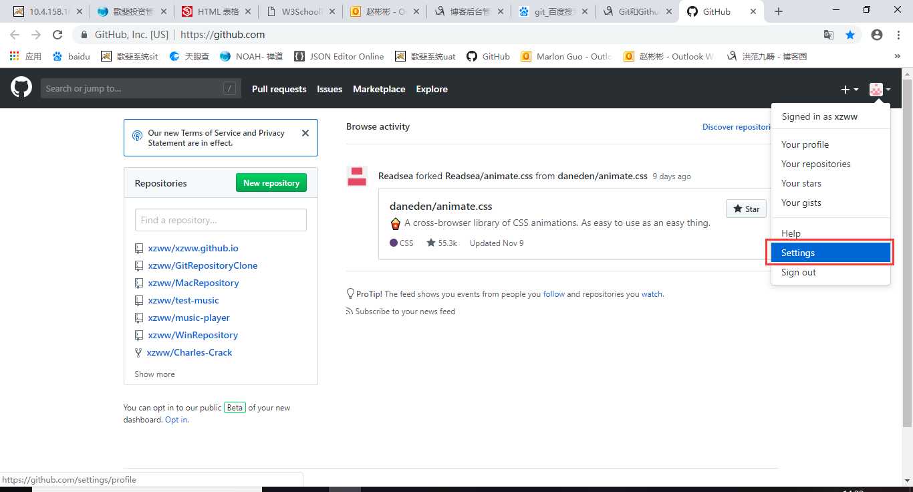Screen dimensions: 913x492
Task: Switch to the 10.4.158.1 browser tab
Action: pos(49,11)
